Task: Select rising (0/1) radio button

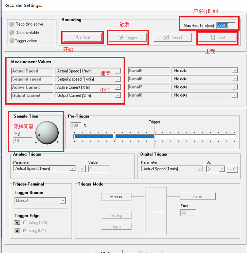Action: click(25, 231)
